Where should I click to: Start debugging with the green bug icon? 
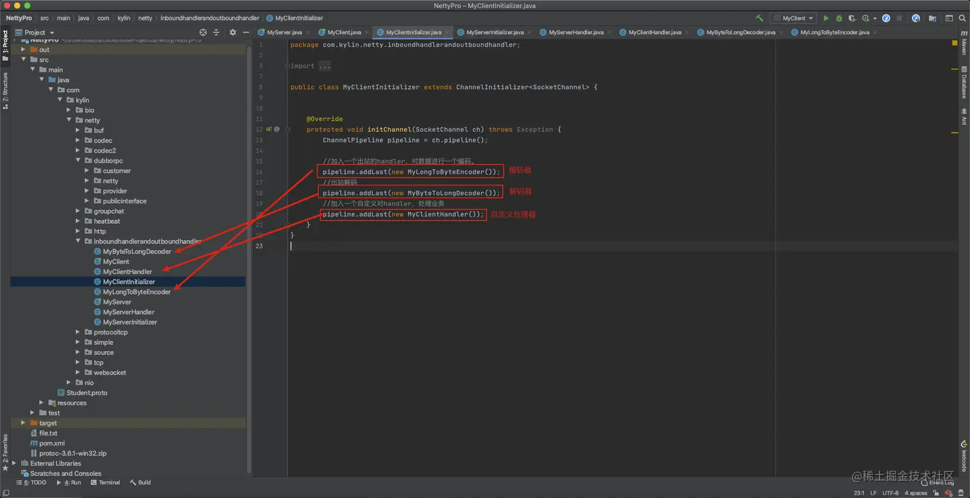(838, 19)
